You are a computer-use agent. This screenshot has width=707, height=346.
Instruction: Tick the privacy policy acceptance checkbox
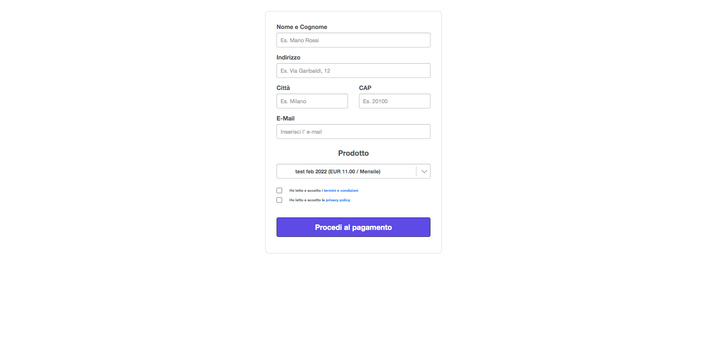[279, 200]
